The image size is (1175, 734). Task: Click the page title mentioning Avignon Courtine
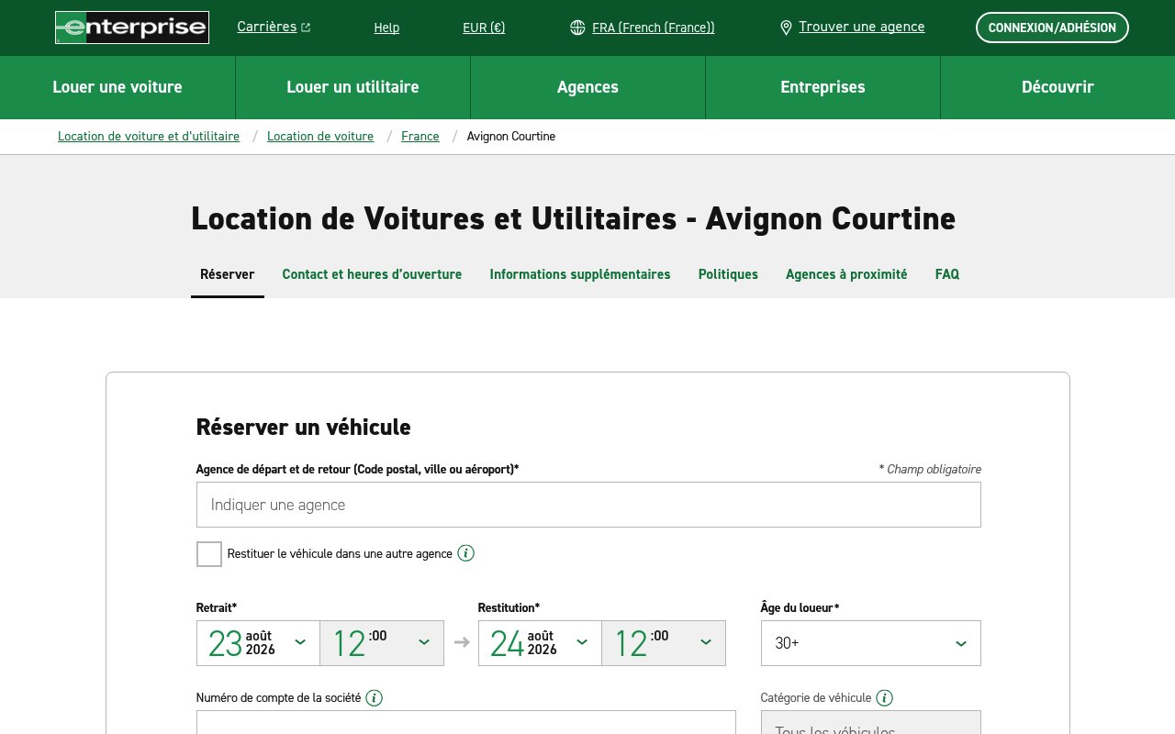pyautogui.click(x=573, y=218)
